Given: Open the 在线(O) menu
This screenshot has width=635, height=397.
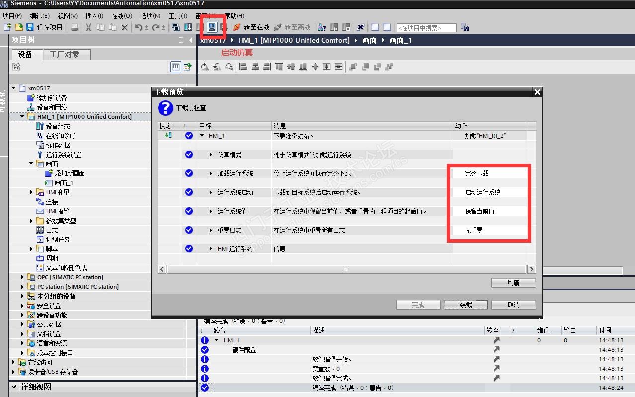Looking at the screenshot, I should (122, 16).
